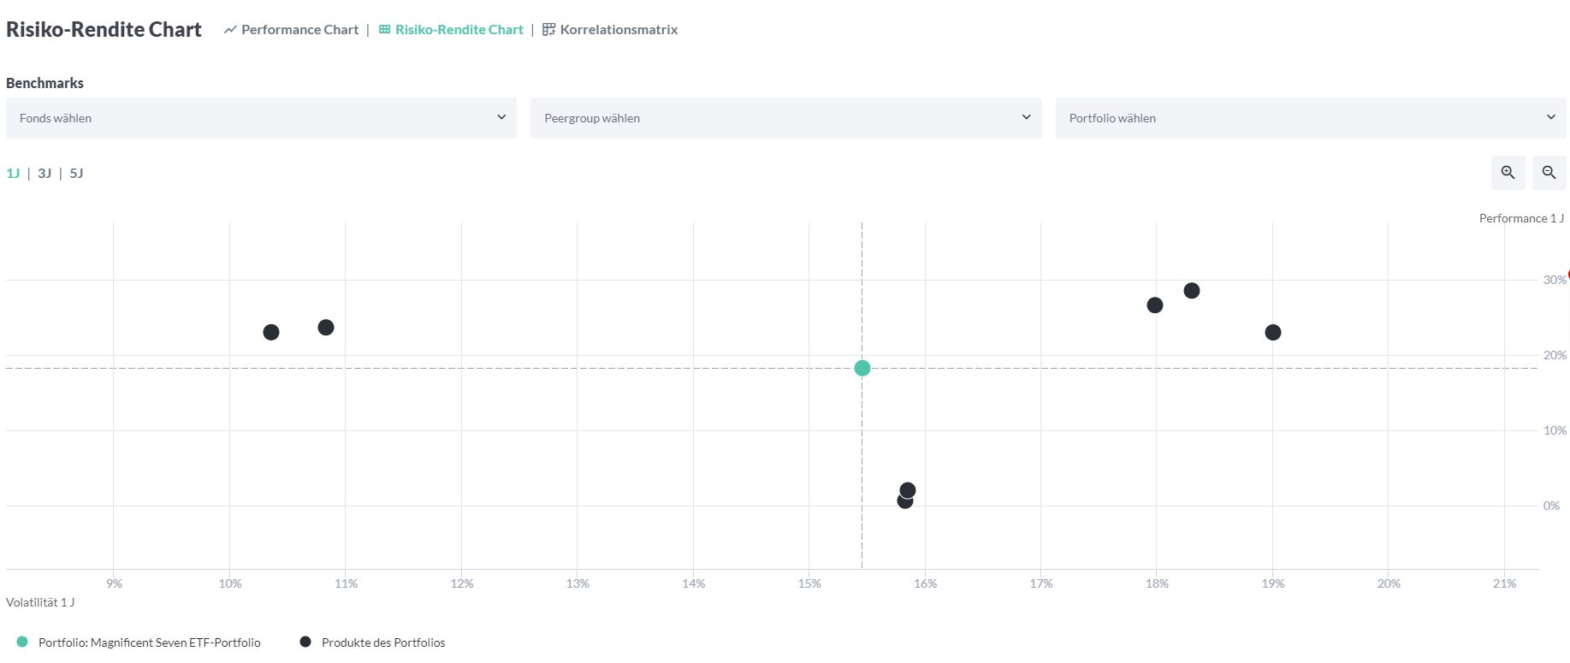Click the teal portfolio legend dot
The width and height of the screenshot is (1570, 663).
pyautogui.click(x=22, y=642)
